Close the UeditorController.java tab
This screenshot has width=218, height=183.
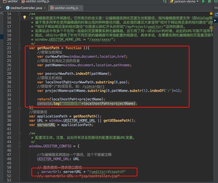pos(45,8)
